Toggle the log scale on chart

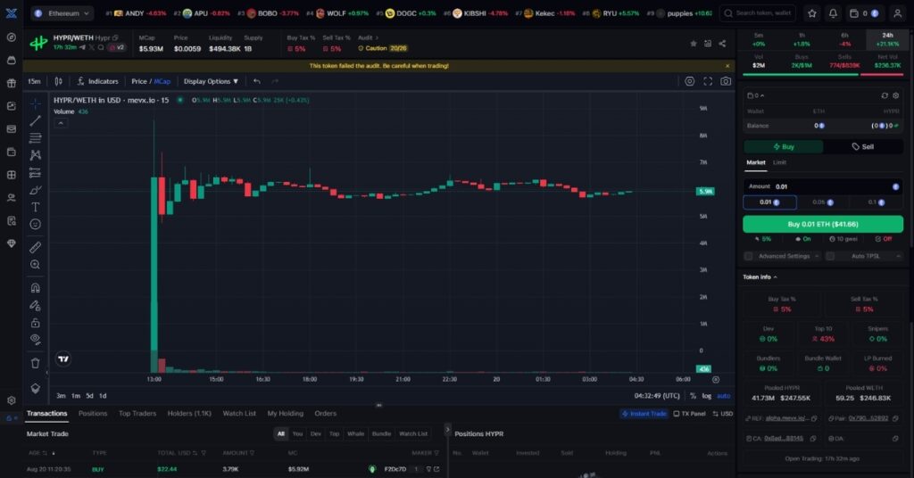707,396
